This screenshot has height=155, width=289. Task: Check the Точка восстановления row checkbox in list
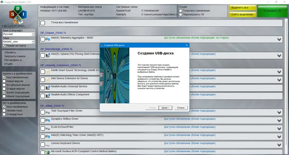[x=43, y=23]
